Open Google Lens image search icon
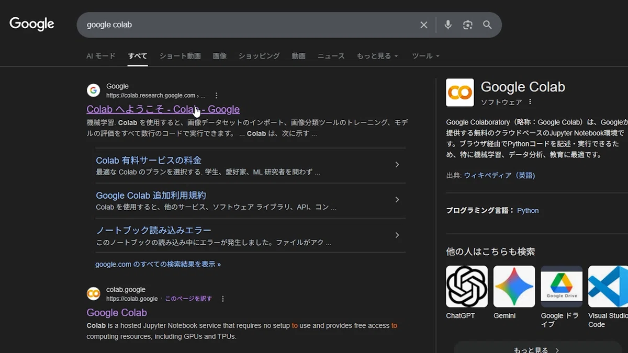628x353 pixels. (468, 25)
